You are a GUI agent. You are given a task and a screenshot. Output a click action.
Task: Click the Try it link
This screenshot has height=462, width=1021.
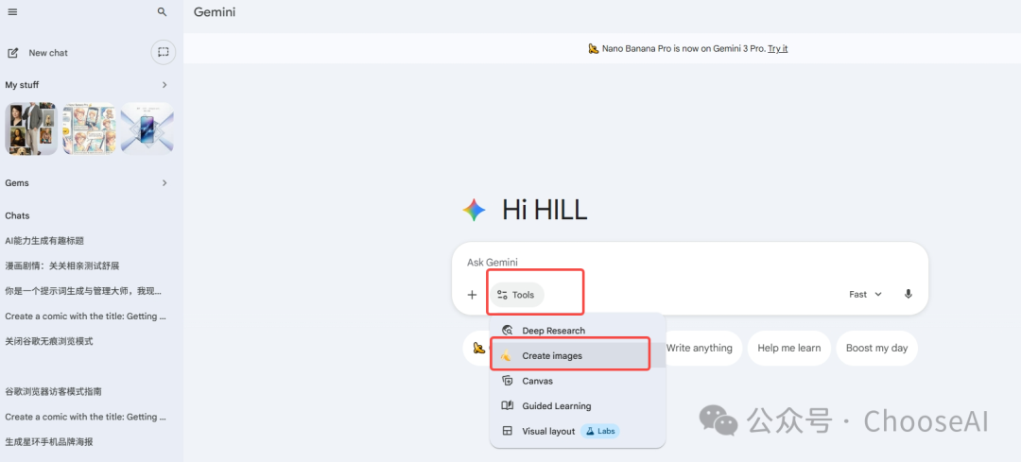click(777, 49)
